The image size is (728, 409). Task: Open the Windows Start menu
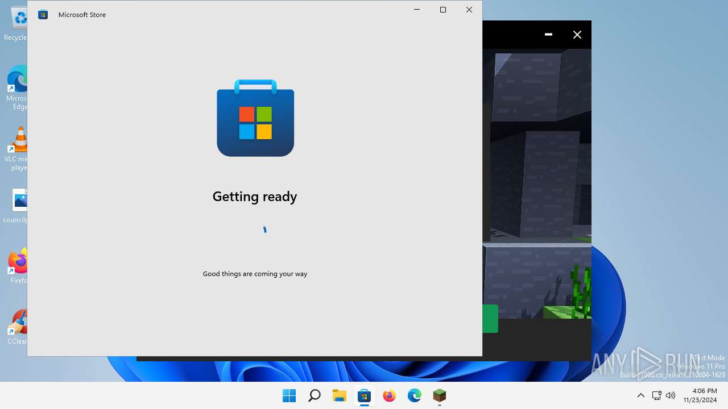tap(289, 395)
